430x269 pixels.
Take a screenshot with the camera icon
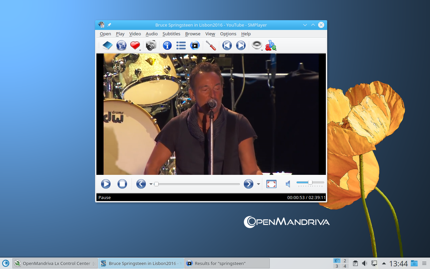151,45
